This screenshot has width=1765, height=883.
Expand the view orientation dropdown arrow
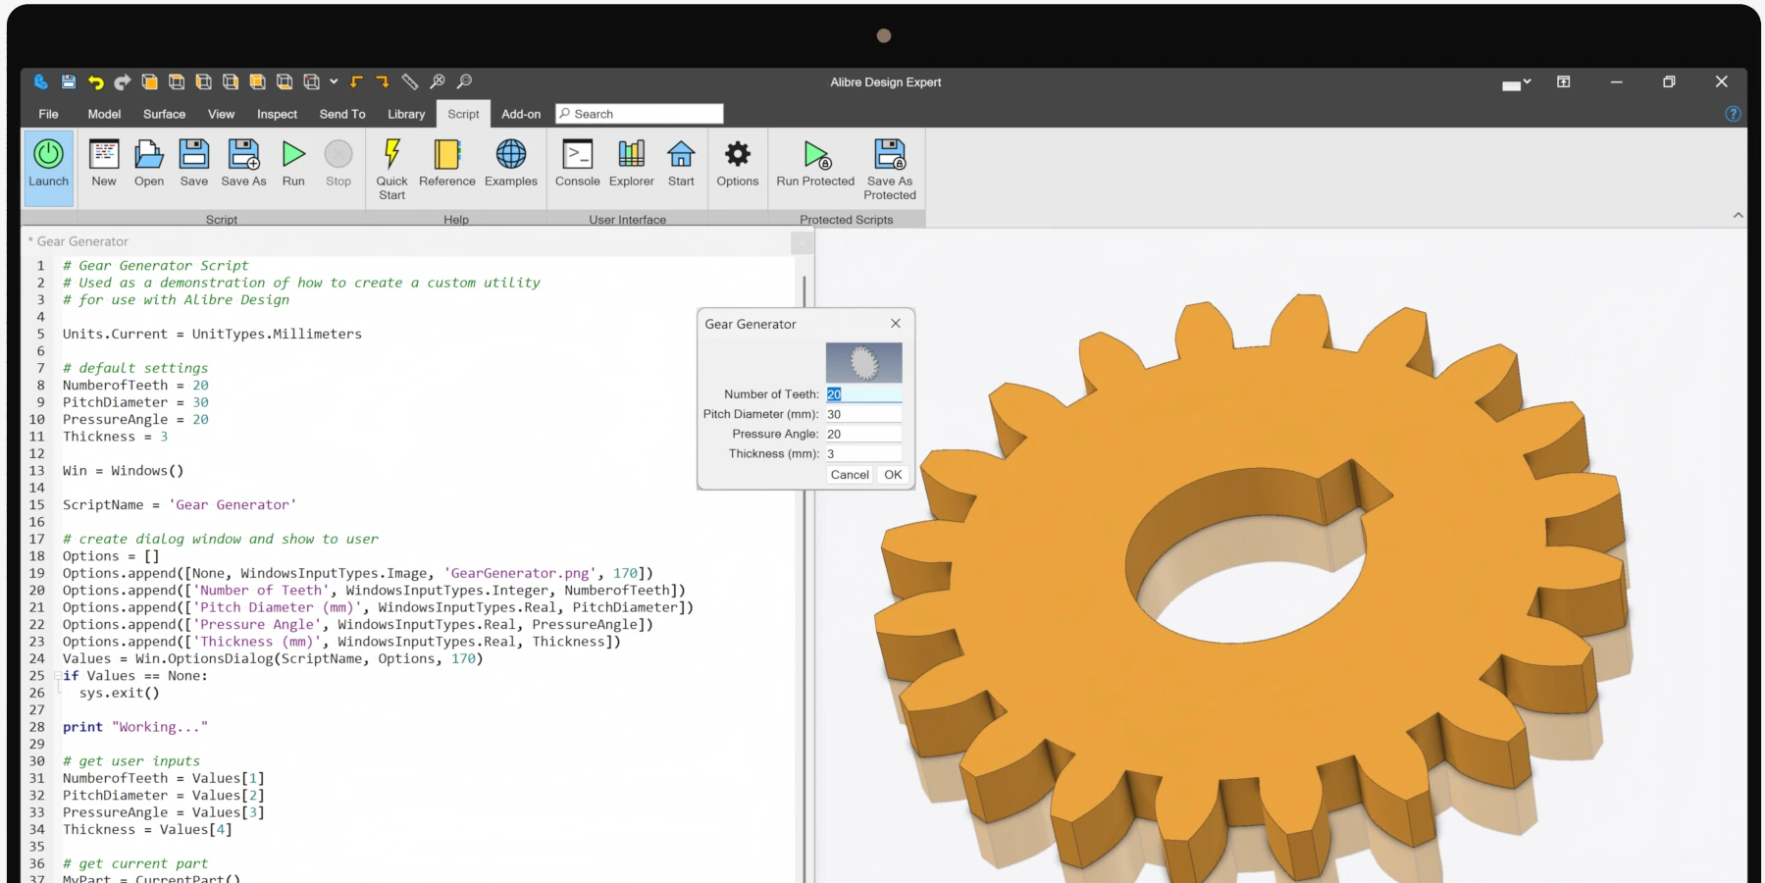[334, 81]
